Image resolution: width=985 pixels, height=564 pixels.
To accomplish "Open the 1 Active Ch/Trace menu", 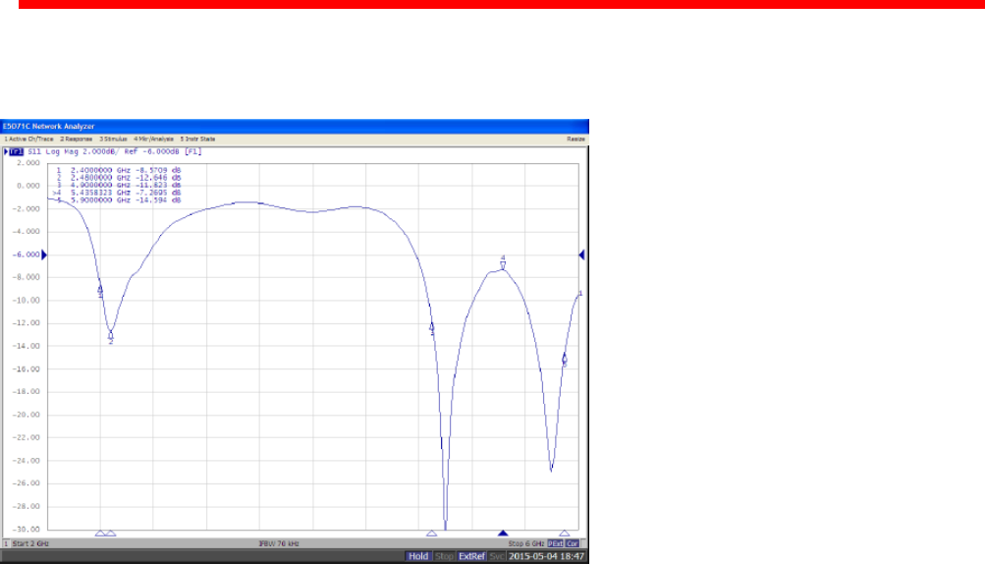I will point(28,139).
